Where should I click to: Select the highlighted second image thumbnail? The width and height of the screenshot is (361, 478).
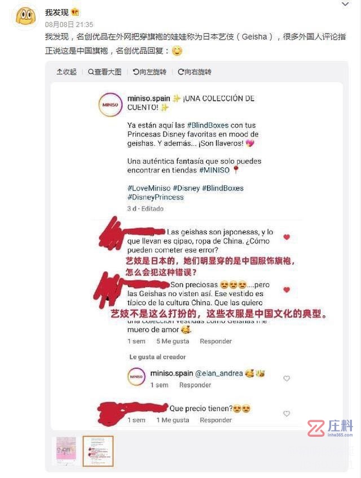[x=98, y=451]
